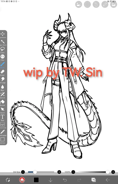Tap the status bar clock showing 10:54
The width and height of the screenshot is (118, 184).
coord(3,1)
